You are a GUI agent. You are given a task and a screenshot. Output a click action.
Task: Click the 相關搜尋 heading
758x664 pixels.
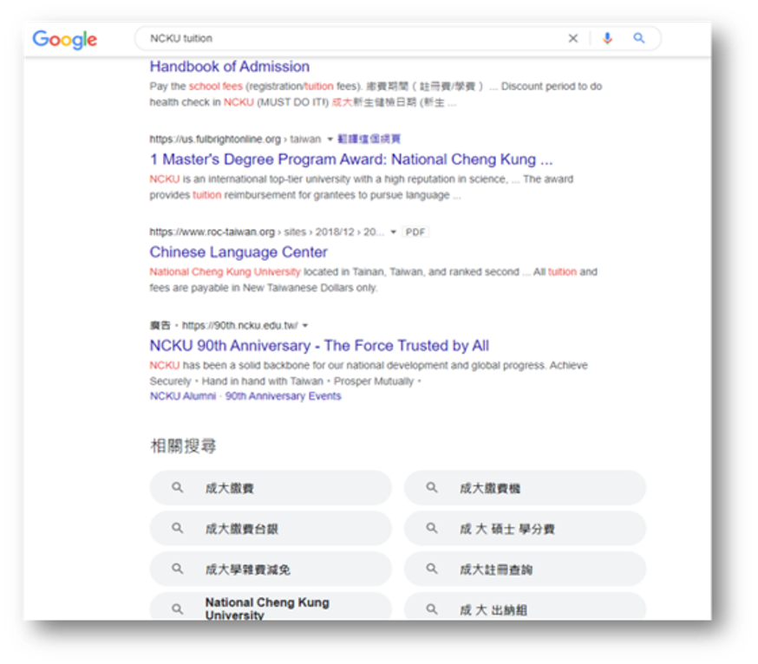pyautogui.click(x=183, y=446)
